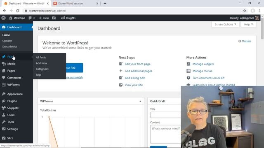Open the Chrome profile avatar
The width and height of the screenshot is (264, 148).
[253, 11]
